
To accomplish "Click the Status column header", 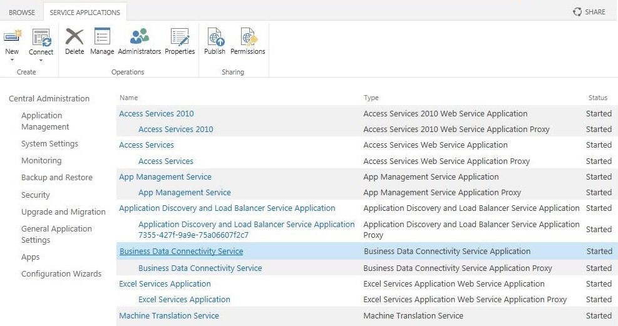I will tap(597, 98).
